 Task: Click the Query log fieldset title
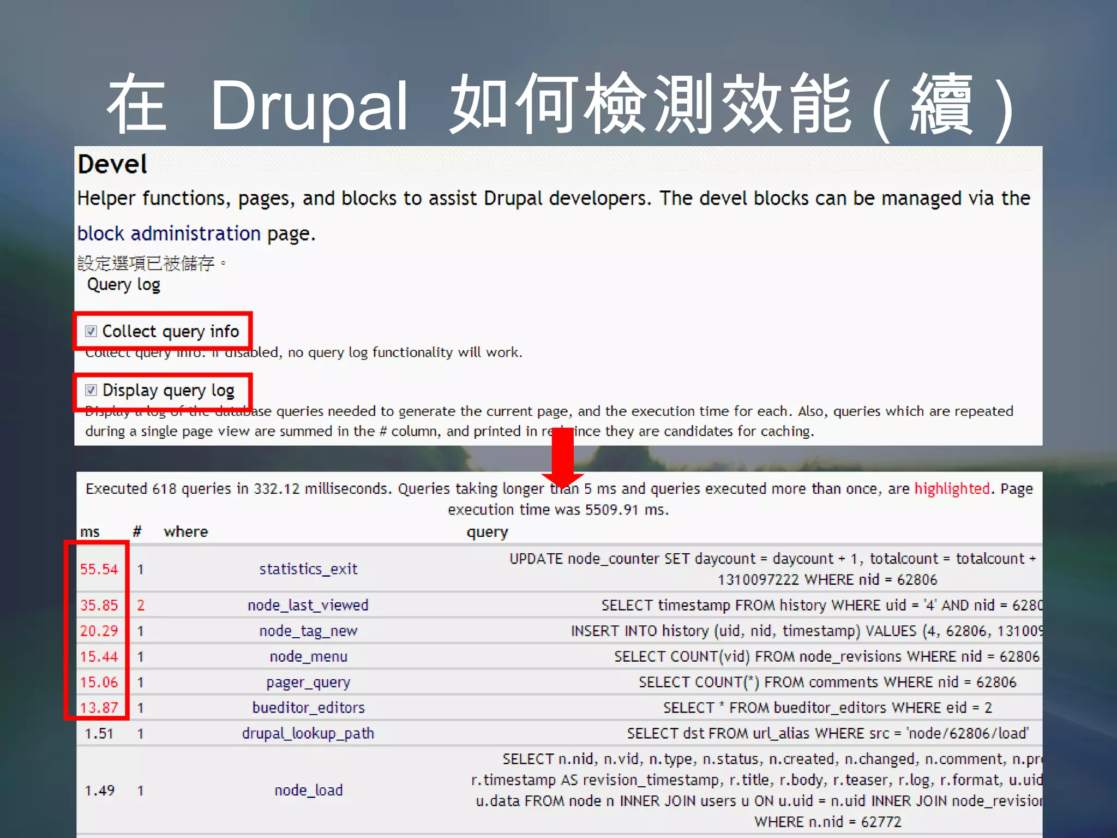(123, 285)
